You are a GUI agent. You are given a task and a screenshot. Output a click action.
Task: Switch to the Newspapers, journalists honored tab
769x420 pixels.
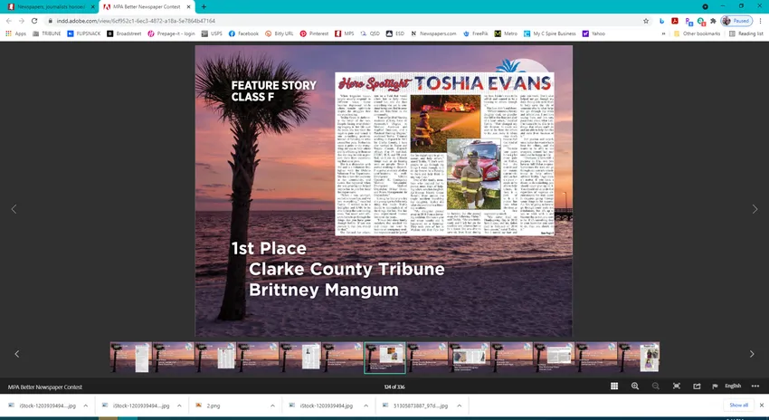pos(49,6)
